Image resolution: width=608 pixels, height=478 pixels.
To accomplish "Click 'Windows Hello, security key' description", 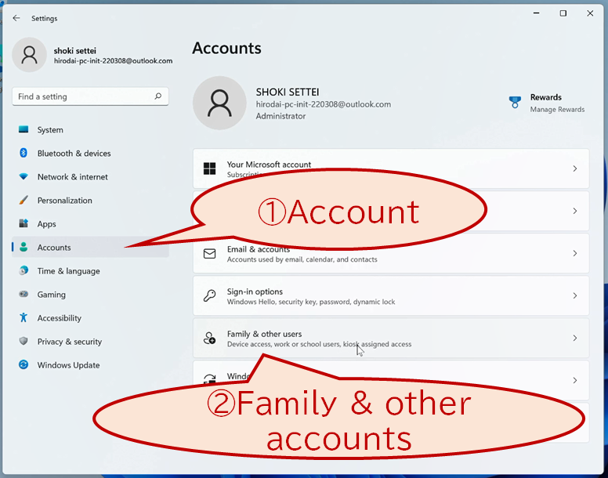I will [310, 302].
